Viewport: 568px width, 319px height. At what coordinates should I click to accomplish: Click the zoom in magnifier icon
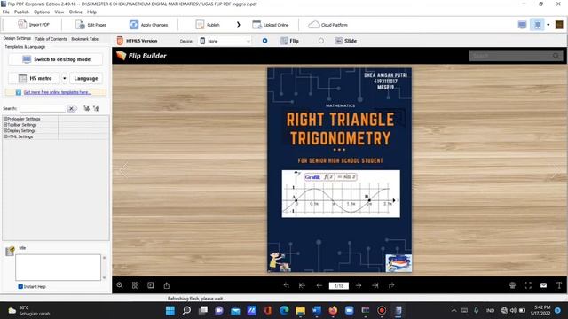coord(120,285)
